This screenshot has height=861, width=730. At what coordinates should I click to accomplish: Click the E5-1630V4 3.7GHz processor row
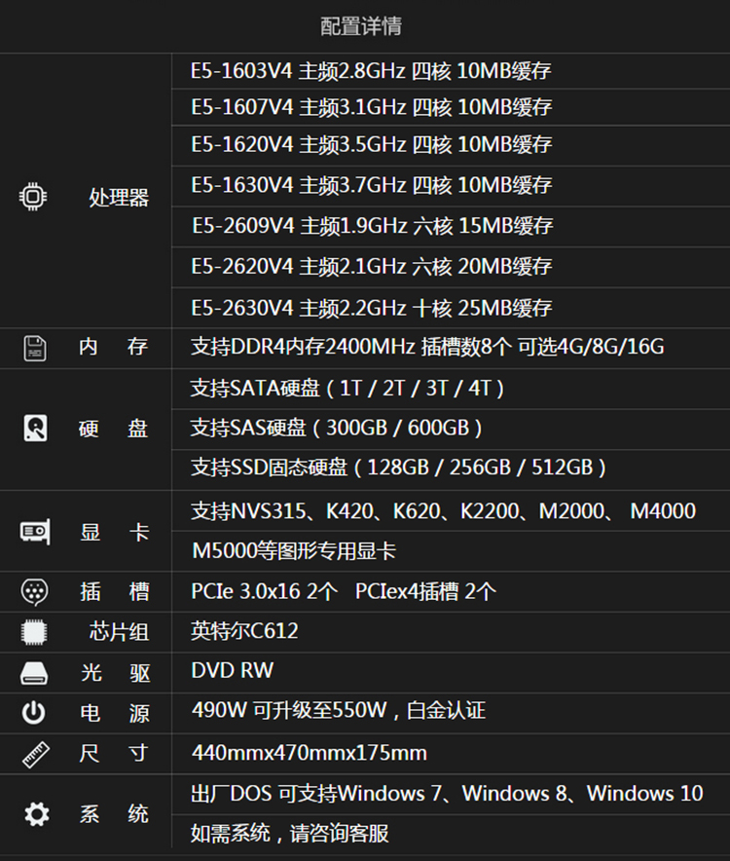click(371, 185)
